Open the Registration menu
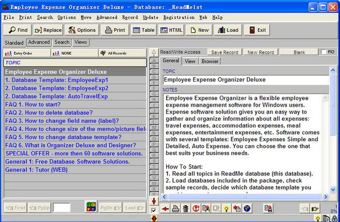The image size is (340, 222). pyautogui.click(x=179, y=18)
